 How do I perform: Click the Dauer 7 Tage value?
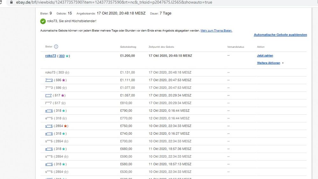point(166,13)
